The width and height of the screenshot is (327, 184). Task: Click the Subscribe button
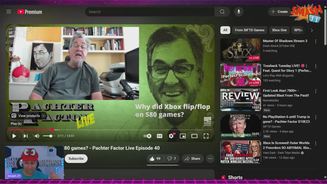pyautogui.click(x=76, y=158)
